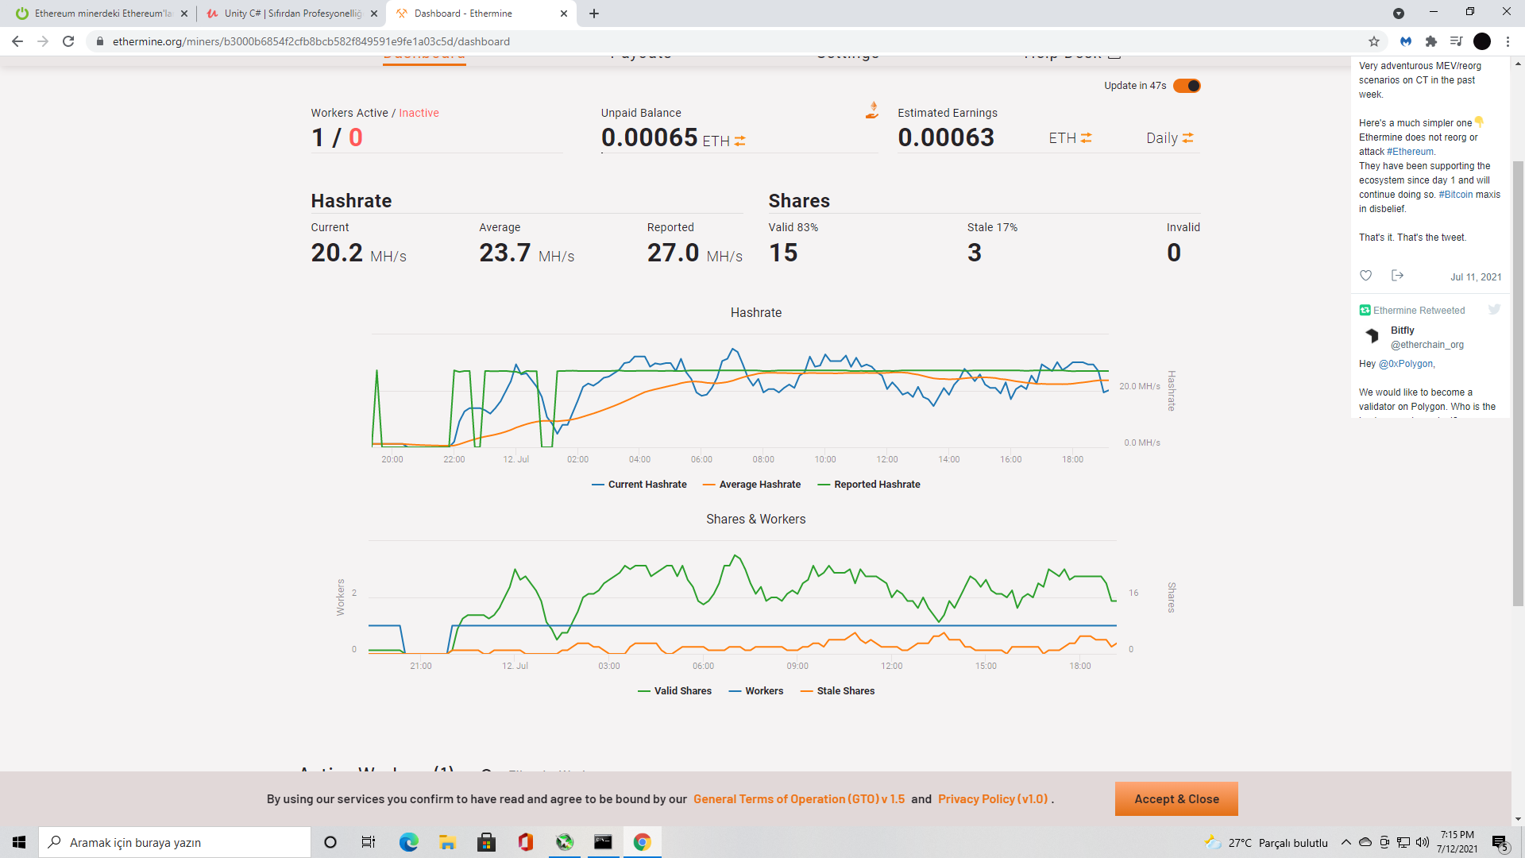Like the tweet with heart icon

click(1365, 276)
